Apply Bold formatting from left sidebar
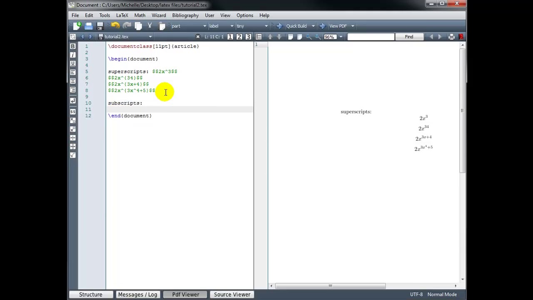 click(x=73, y=46)
